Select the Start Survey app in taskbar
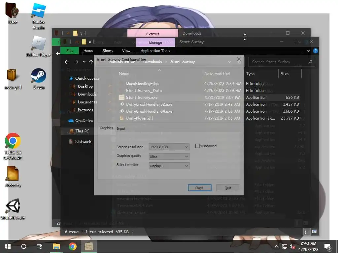 click(88, 246)
